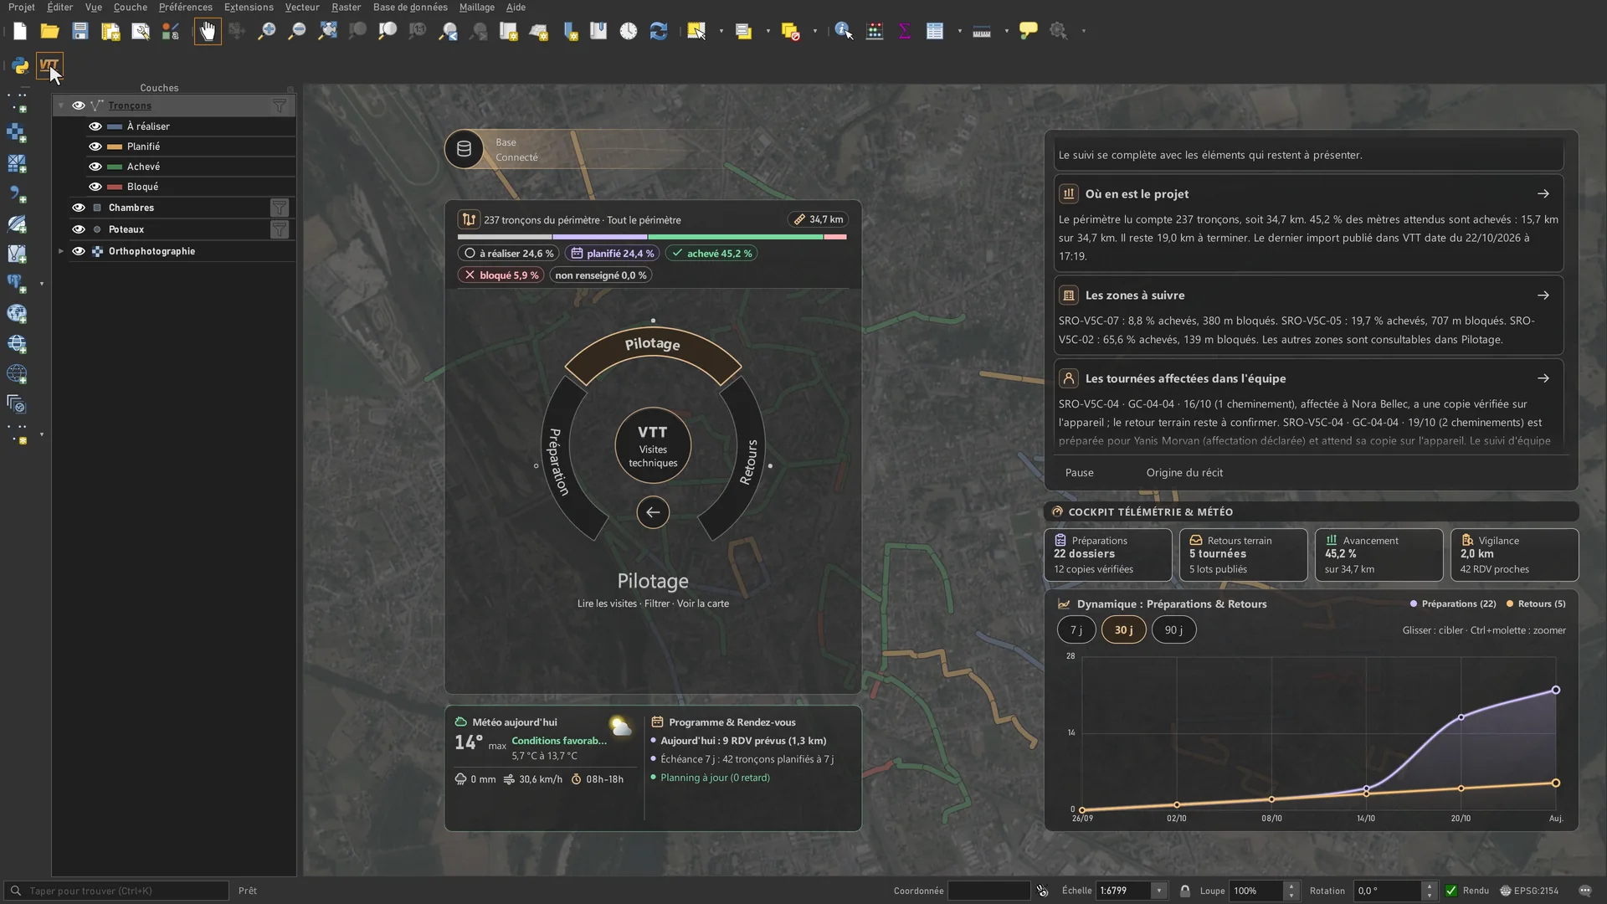Open the Échelle scale dropdown
Viewport: 1607px width, 904px height.
pyautogui.click(x=1159, y=891)
